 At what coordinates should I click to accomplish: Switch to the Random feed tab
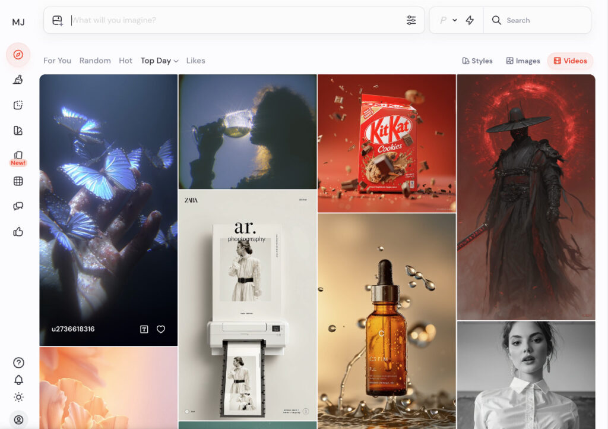coord(95,61)
